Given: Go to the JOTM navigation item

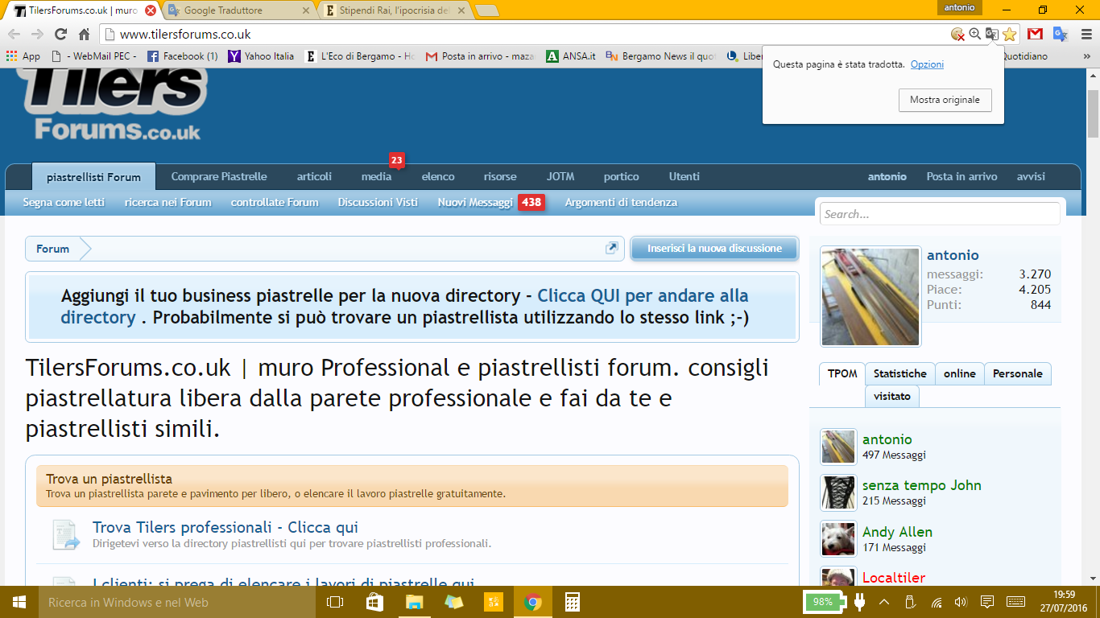Looking at the screenshot, I should (x=560, y=176).
